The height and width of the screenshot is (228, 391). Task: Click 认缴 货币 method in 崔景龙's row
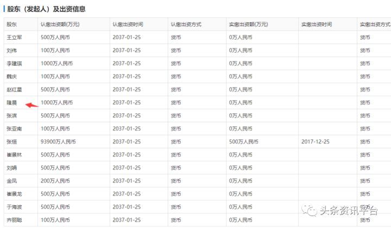[x=176, y=194]
